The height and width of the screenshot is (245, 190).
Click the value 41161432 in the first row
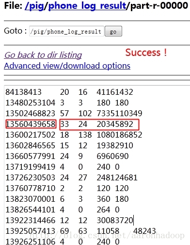click(115, 92)
